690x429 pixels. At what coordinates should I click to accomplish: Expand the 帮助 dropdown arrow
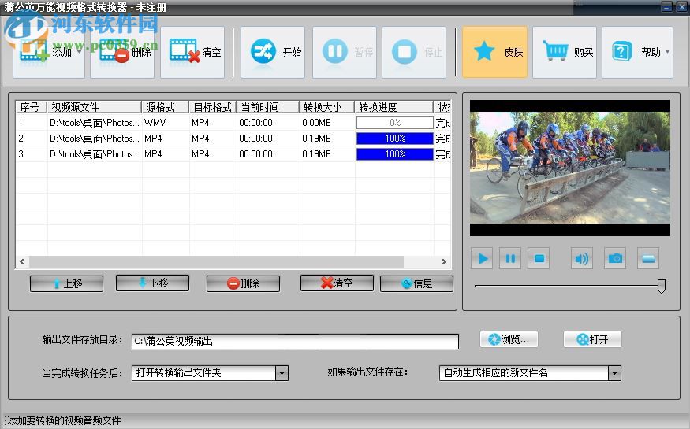coord(668,52)
